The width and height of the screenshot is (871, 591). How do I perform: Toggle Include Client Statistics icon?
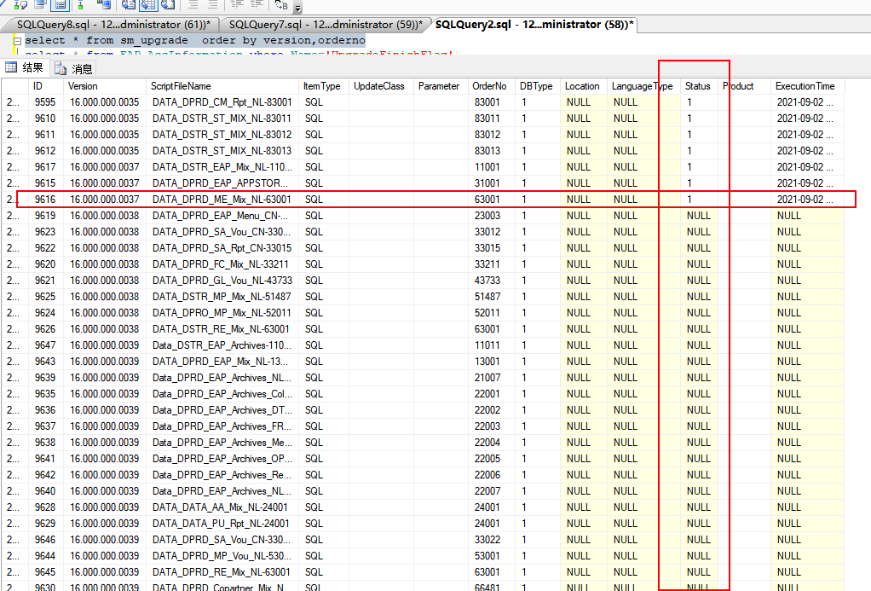[x=104, y=4]
